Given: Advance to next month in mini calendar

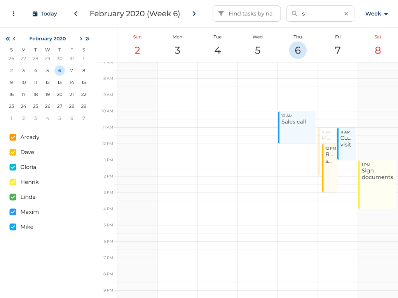Looking at the screenshot, I should point(81,38).
